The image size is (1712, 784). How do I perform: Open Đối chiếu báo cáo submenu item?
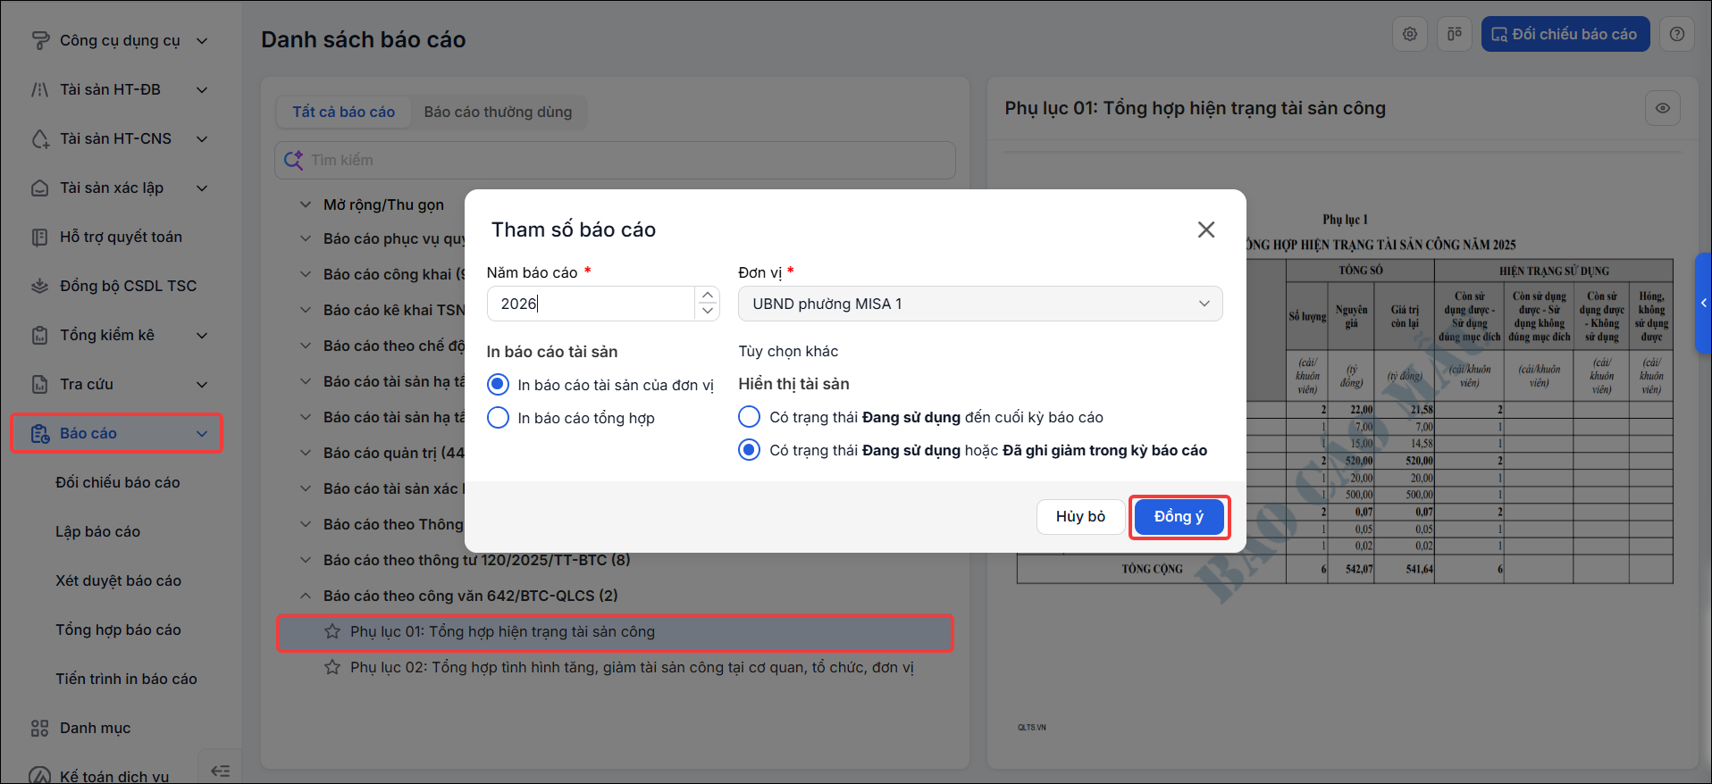click(118, 482)
